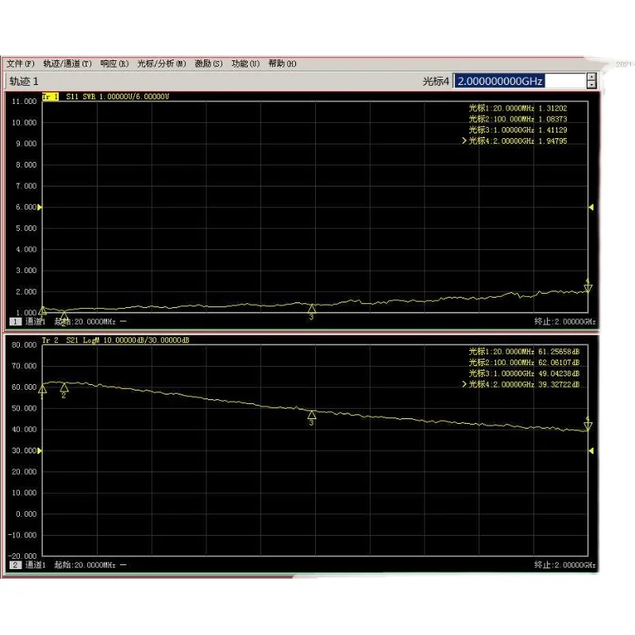Open the 轨迹/通道(T) menu
The image size is (635, 635).
(67, 63)
